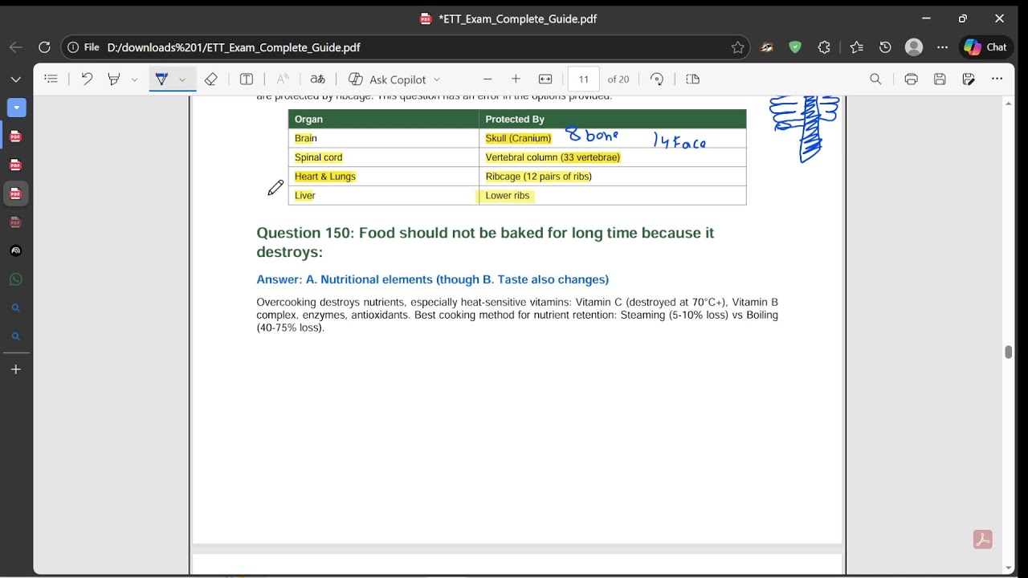Click the address bar URL
This screenshot has width=1028, height=578.
click(x=234, y=47)
